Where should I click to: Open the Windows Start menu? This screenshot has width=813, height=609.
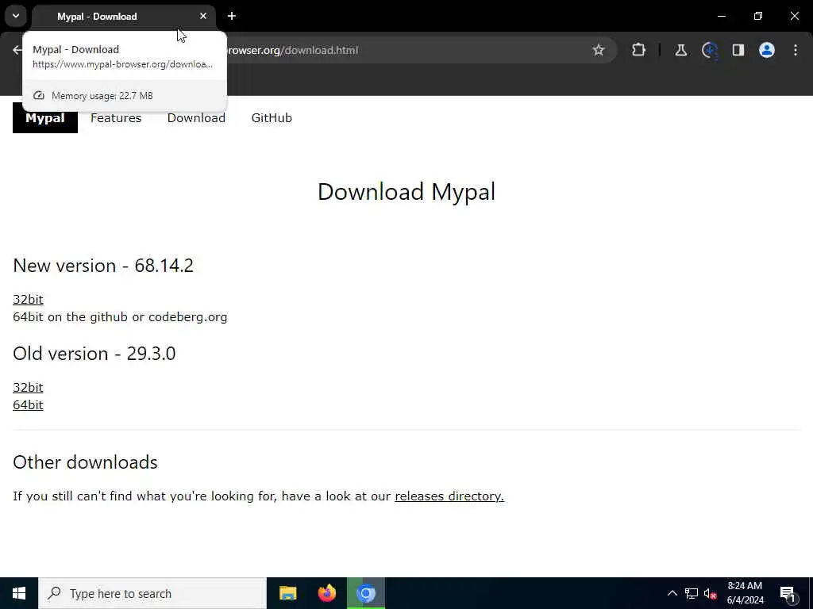point(19,593)
